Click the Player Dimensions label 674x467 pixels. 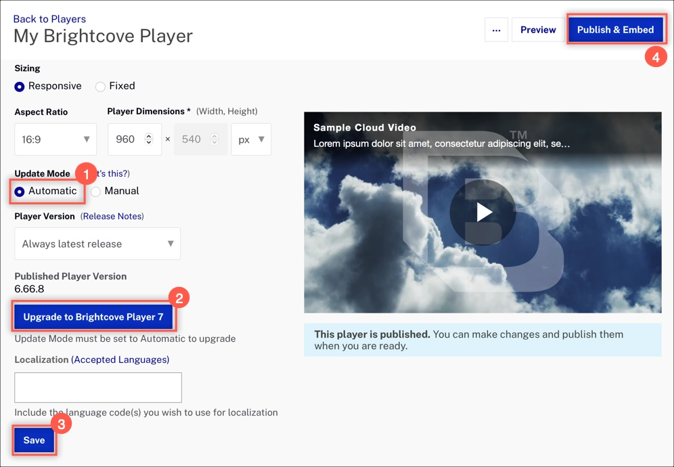[149, 112]
